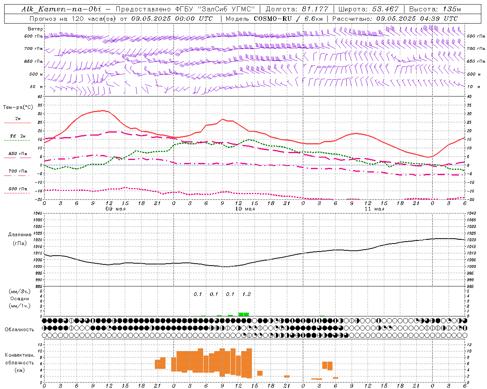Click the 2м solid red legend line

click(x=18, y=123)
